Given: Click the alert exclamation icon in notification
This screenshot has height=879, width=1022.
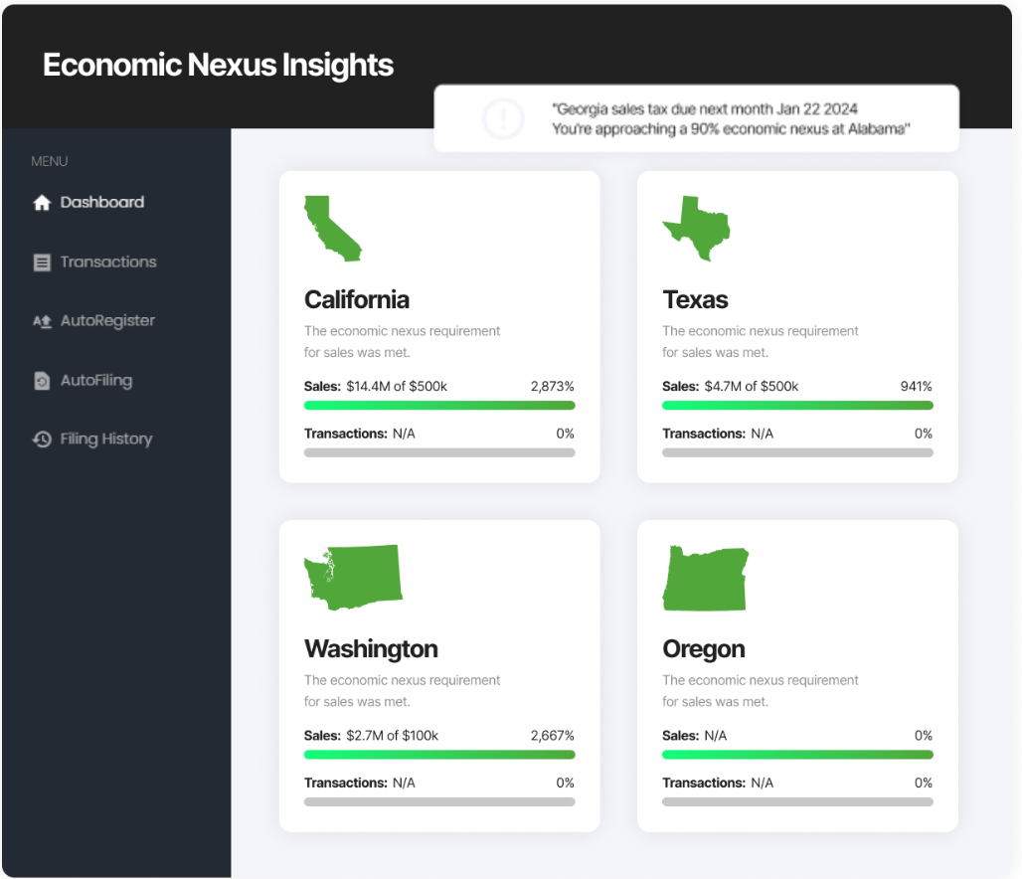Looking at the screenshot, I should [503, 119].
